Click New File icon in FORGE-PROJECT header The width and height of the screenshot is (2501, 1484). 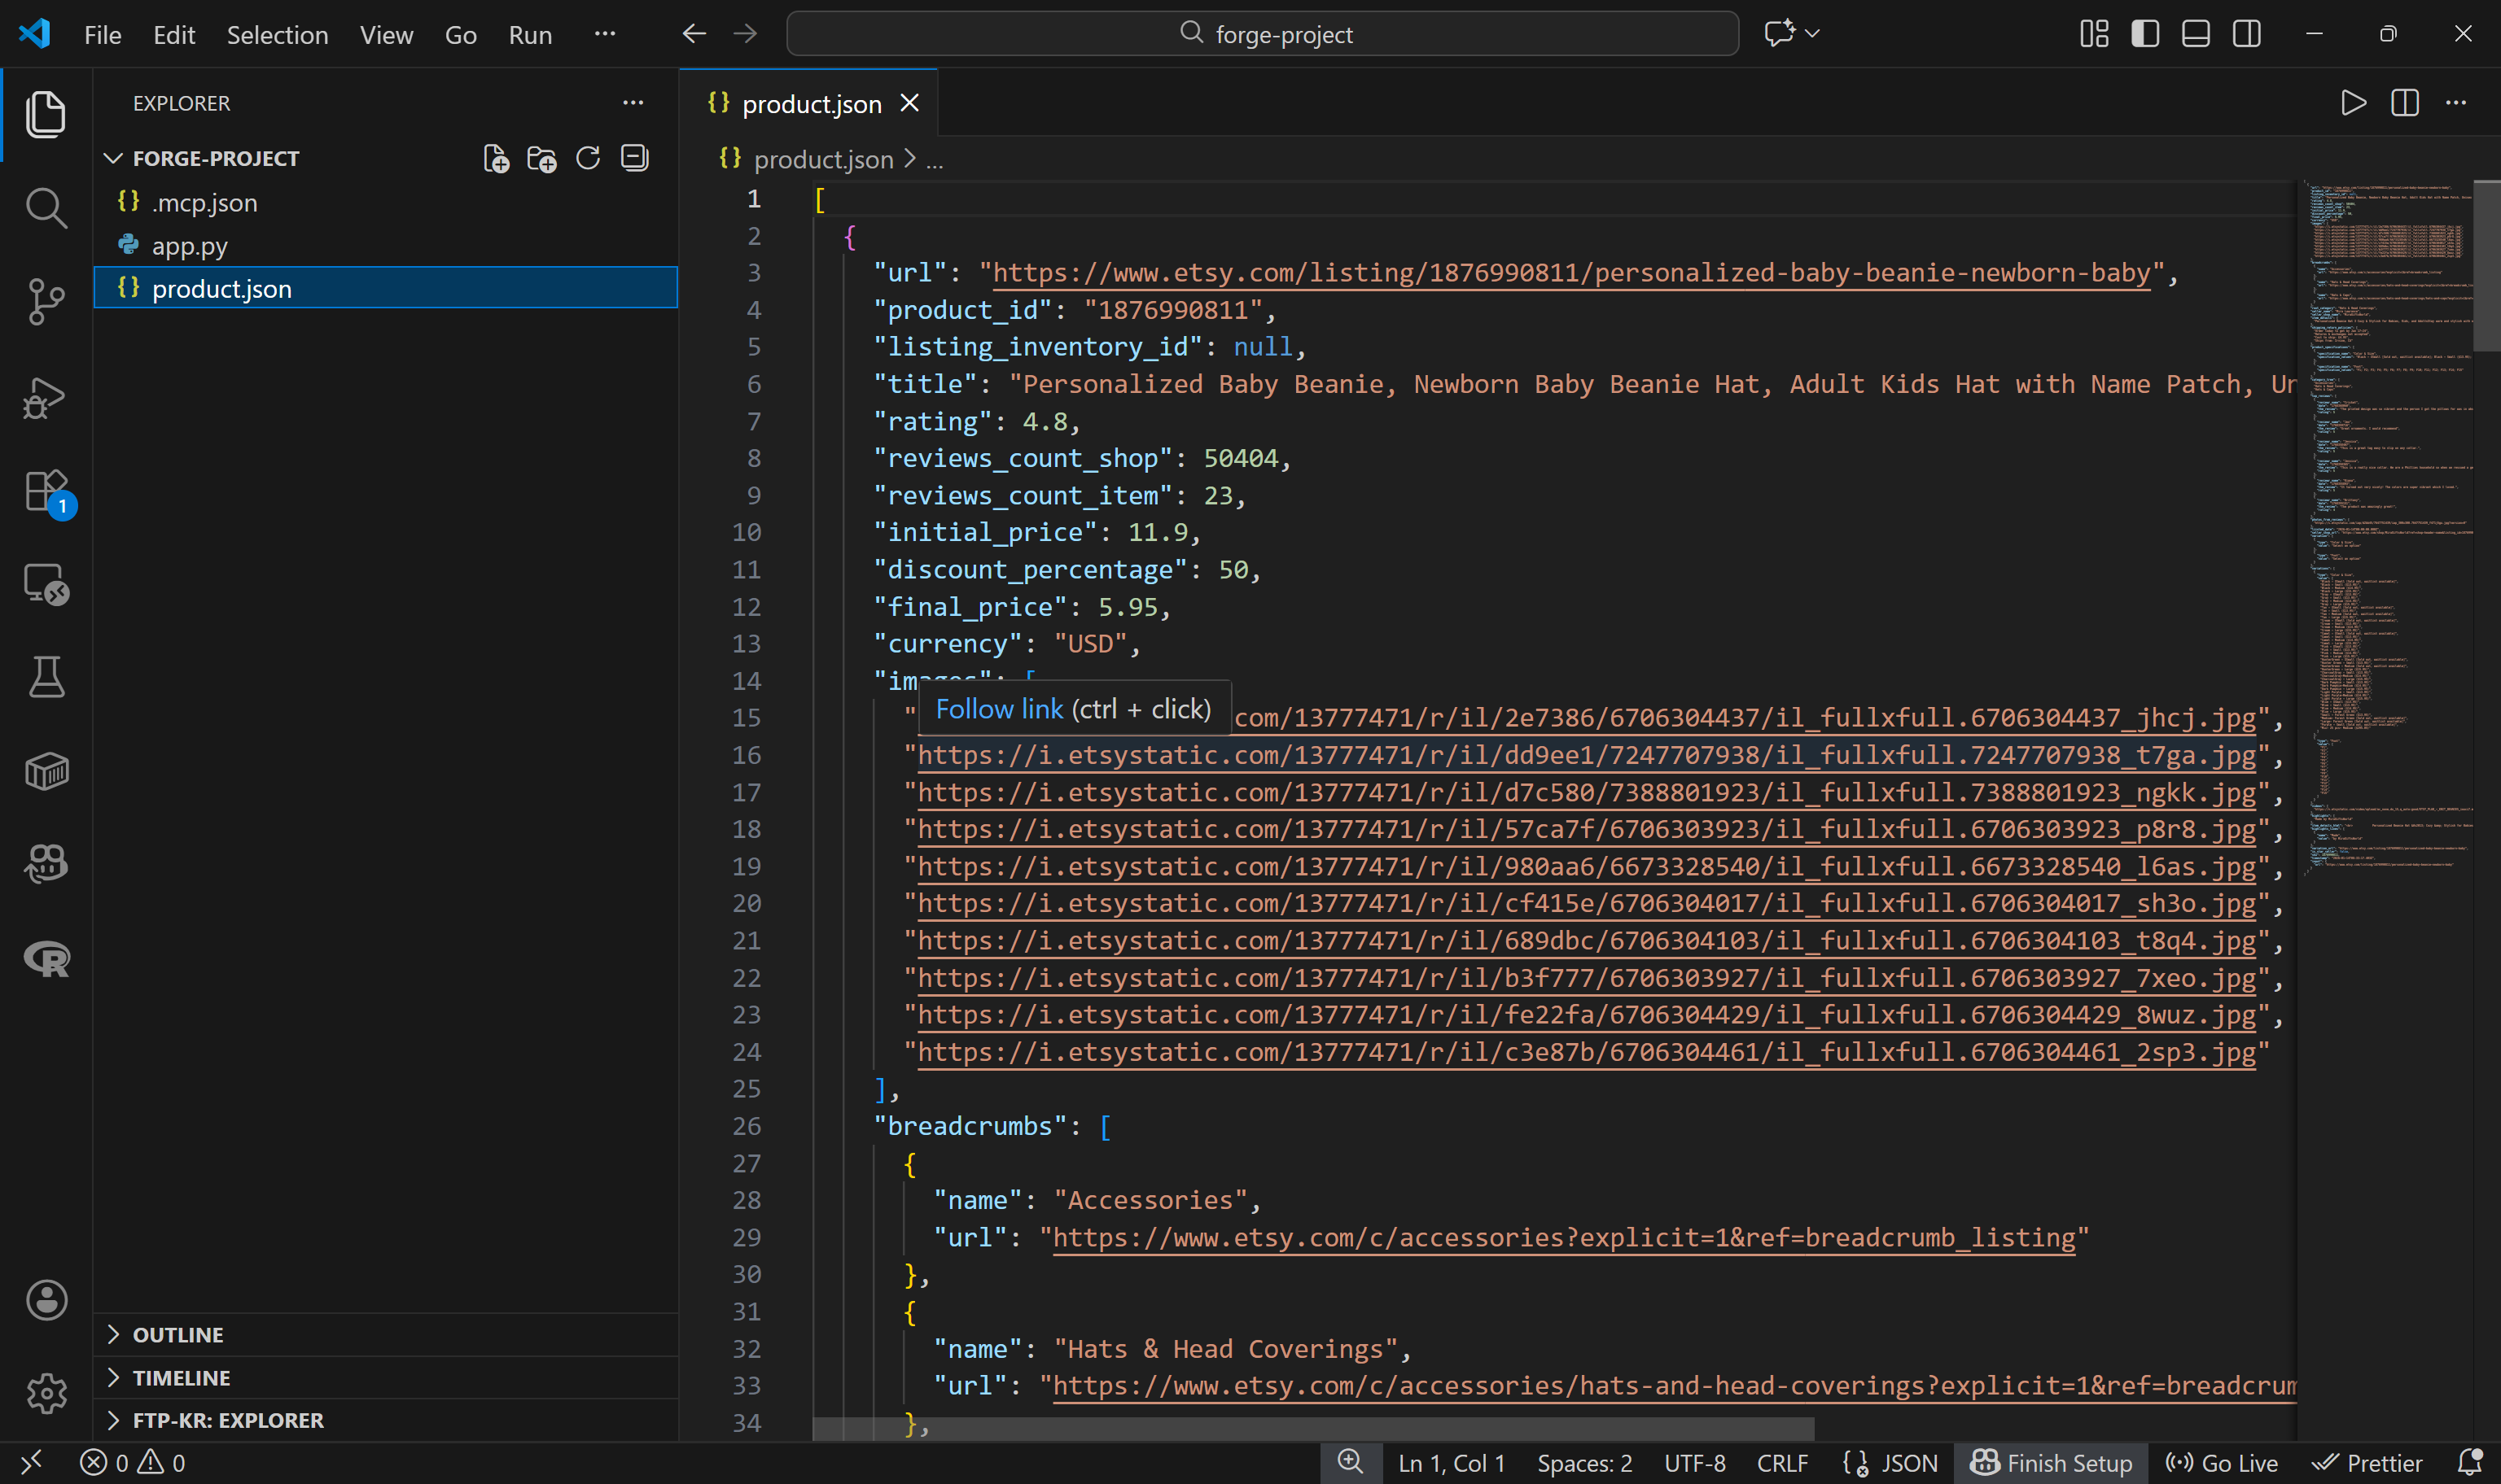(496, 158)
